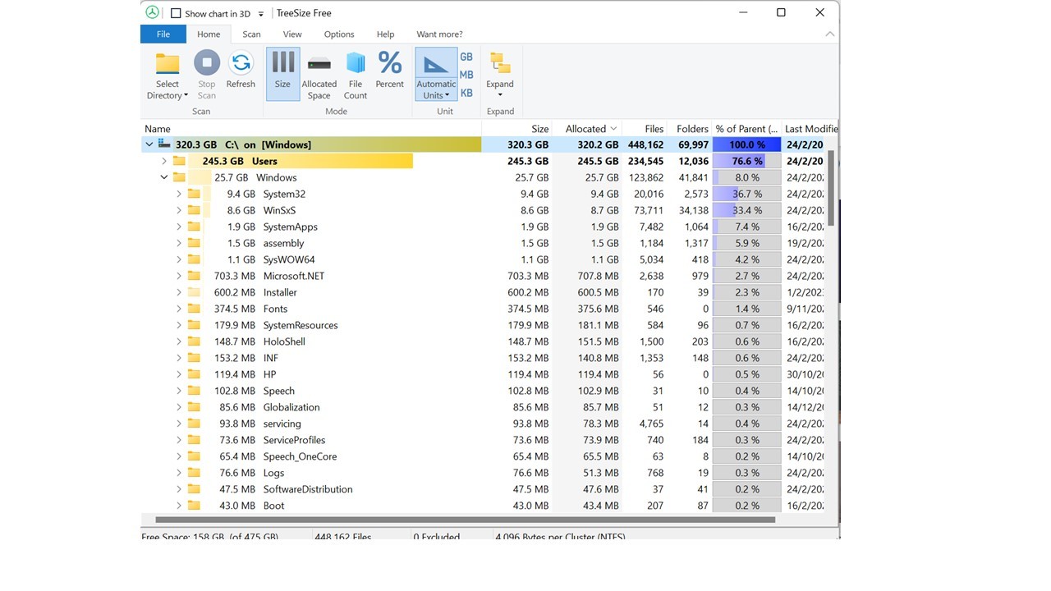Toggle GB as the display unit
Viewport: 1051px width, 591px height.
(x=466, y=56)
